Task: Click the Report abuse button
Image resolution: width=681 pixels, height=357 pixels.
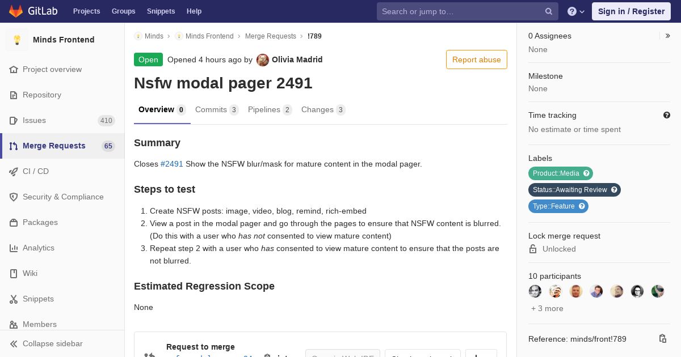Action: 477,59
